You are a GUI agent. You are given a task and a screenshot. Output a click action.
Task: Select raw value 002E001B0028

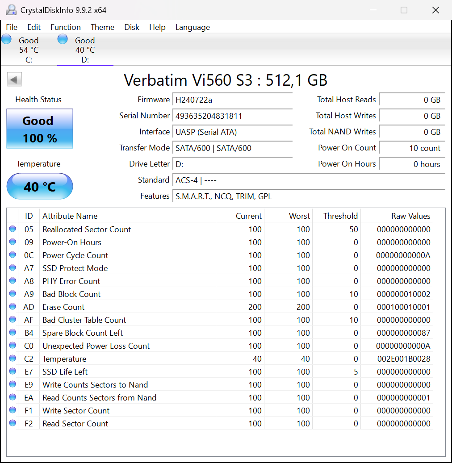click(x=404, y=359)
